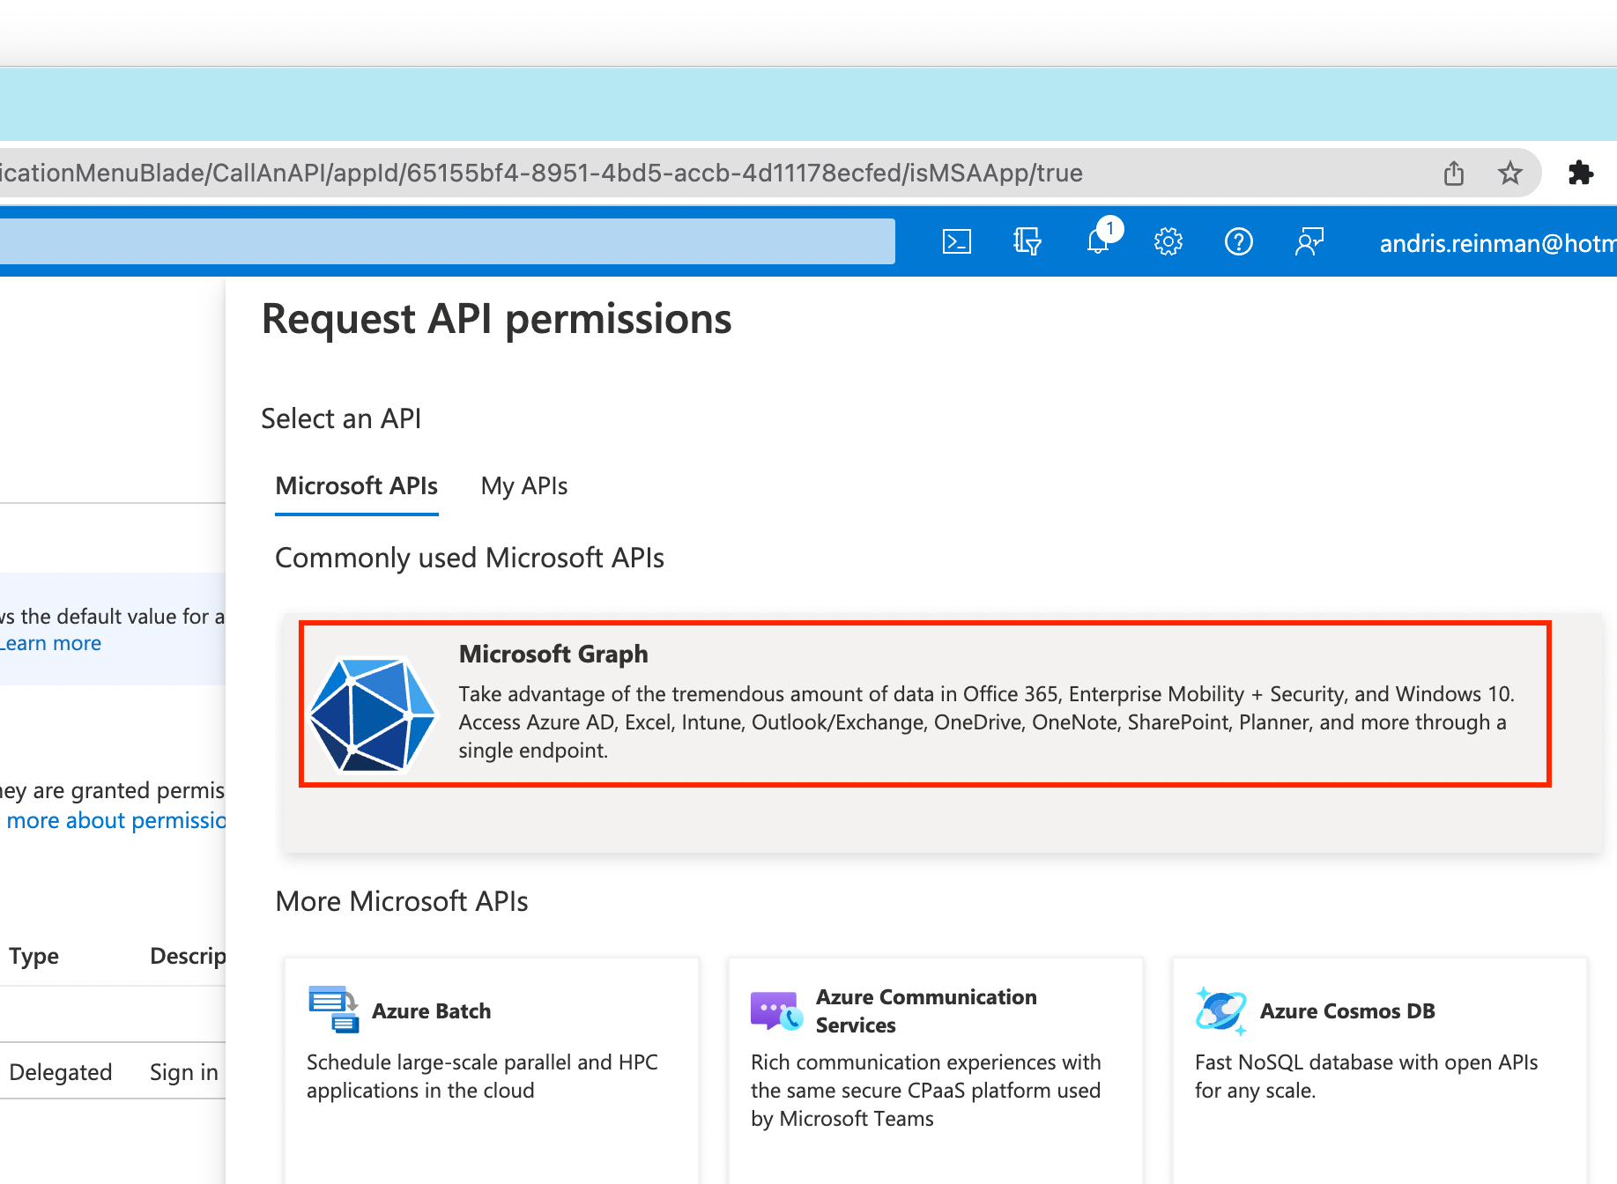Click the Sign in description cell
The image size is (1617, 1184).
pos(184,1072)
